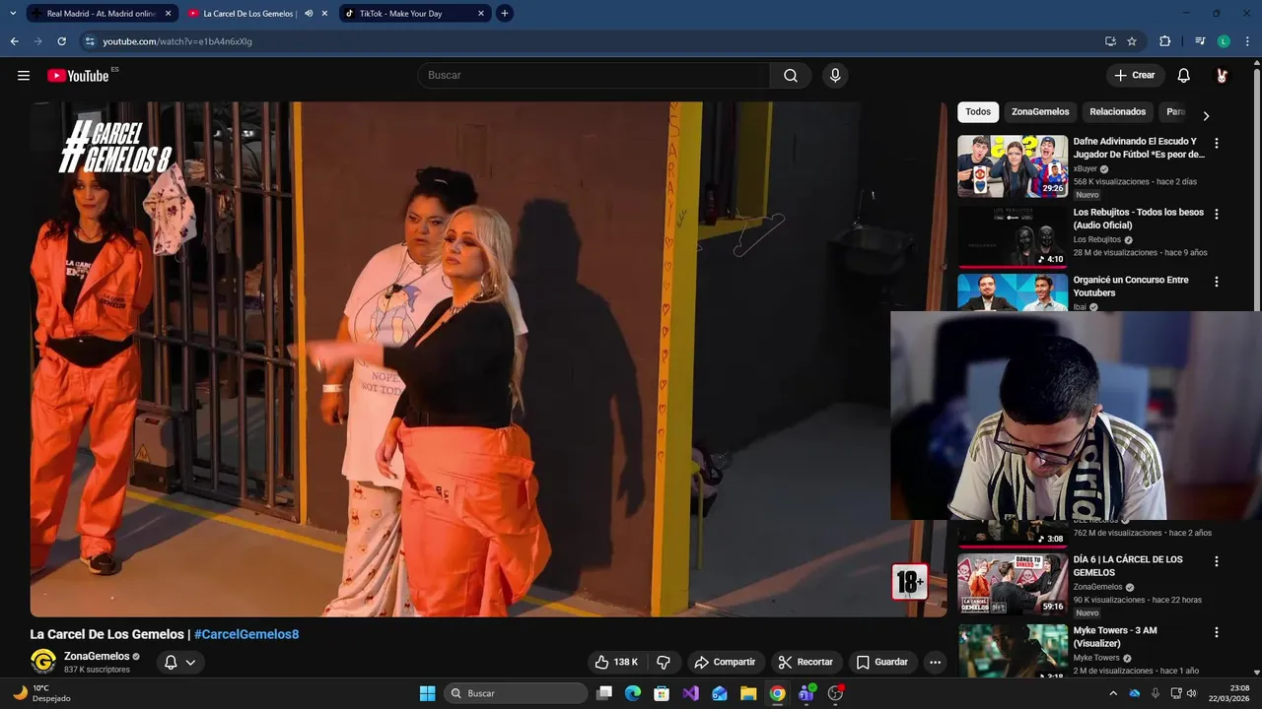Open Visual Studio from the taskbar

(691, 693)
